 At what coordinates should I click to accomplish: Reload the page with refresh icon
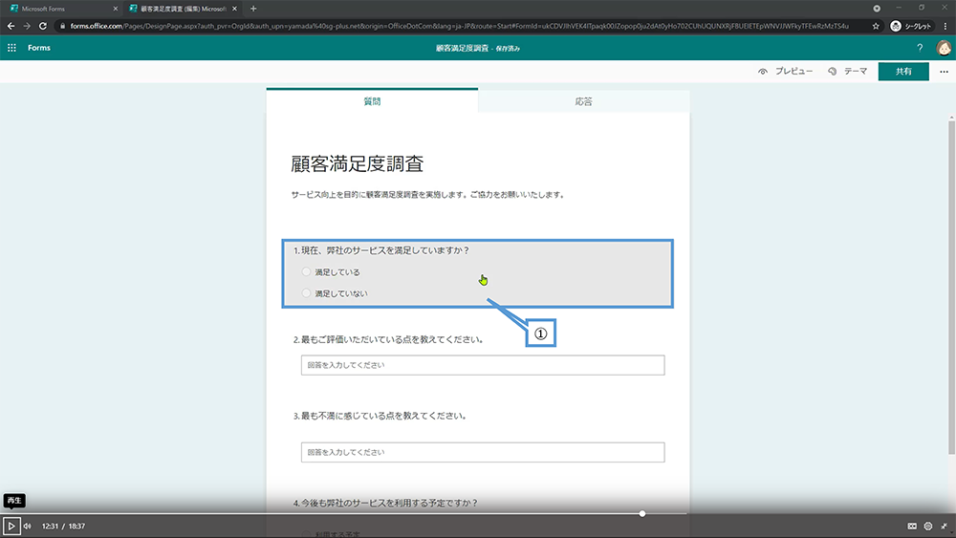coord(43,26)
